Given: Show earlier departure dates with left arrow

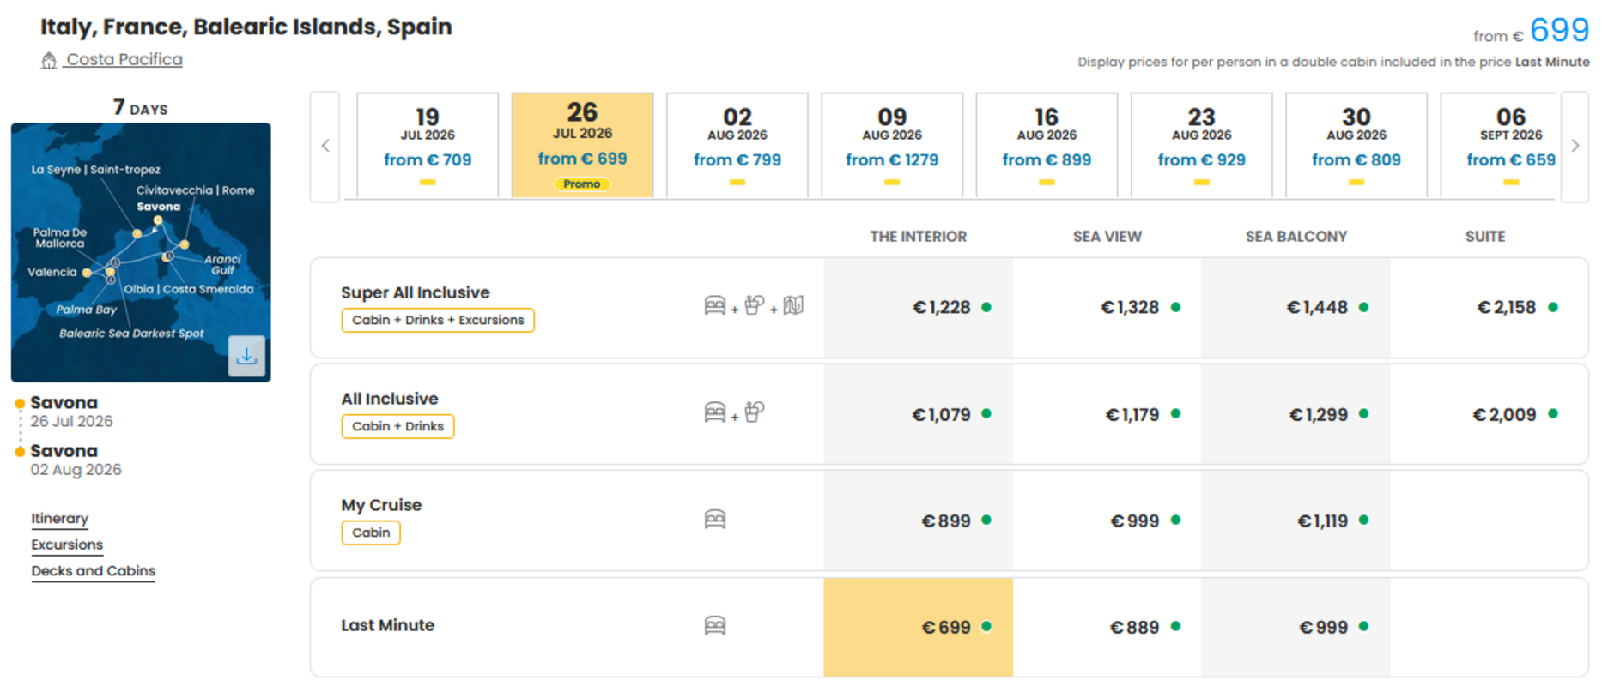Looking at the screenshot, I should (x=325, y=147).
